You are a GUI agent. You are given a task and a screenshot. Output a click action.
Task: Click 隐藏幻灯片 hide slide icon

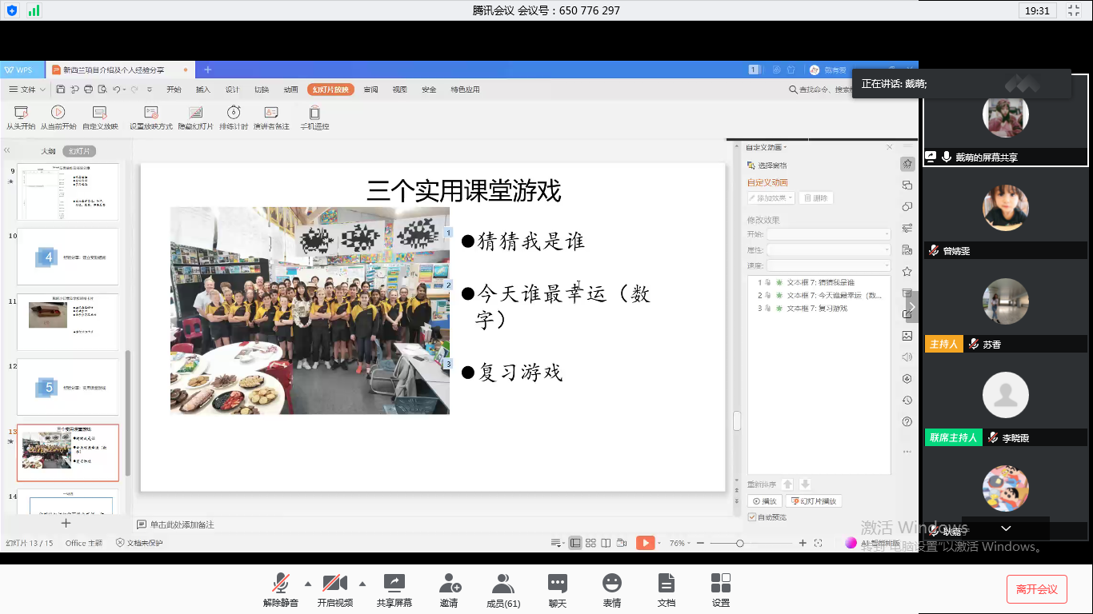pyautogui.click(x=195, y=113)
